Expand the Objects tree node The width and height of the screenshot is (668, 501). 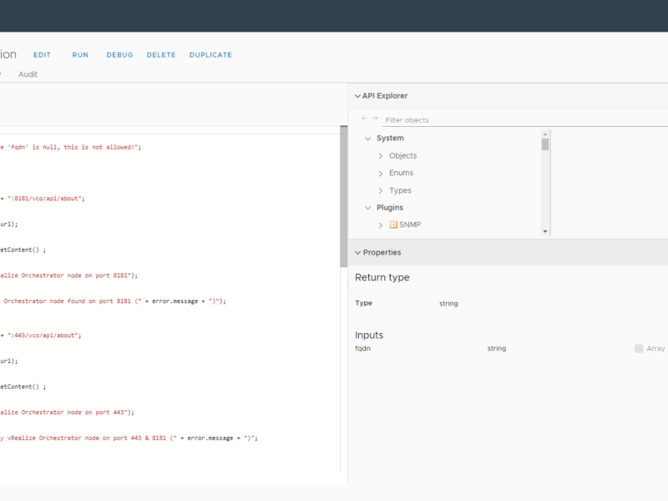pyautogui.click(x=379, y=155)
